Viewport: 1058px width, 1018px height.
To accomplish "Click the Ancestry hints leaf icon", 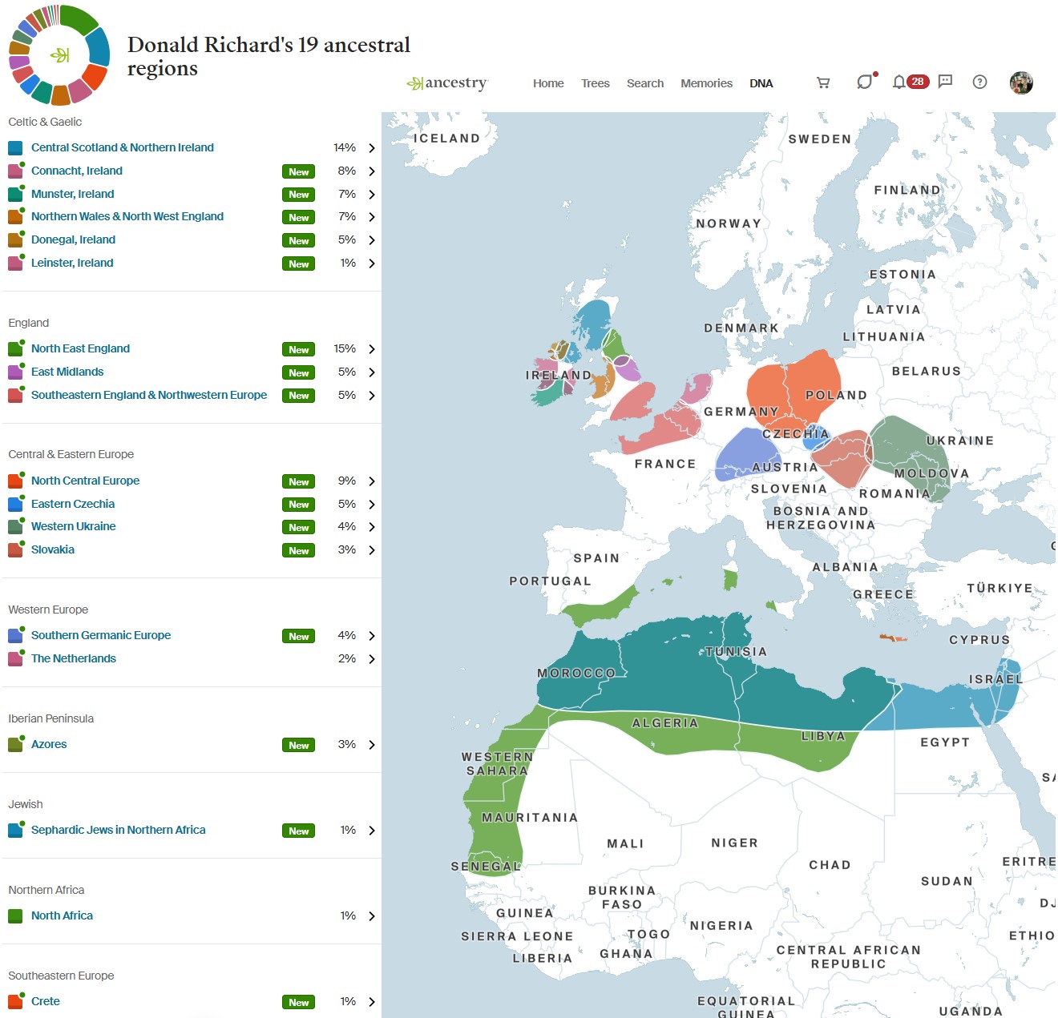I will tap(863, 82).
